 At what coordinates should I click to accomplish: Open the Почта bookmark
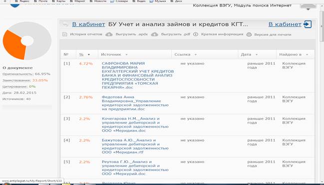[41, 1]
